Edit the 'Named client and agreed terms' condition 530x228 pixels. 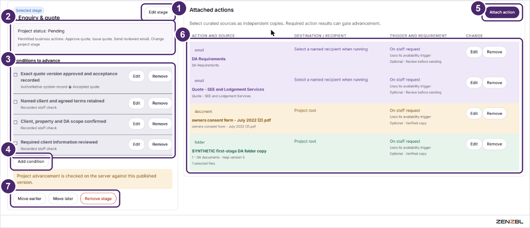pyautogui.click(x=137, y=103)
